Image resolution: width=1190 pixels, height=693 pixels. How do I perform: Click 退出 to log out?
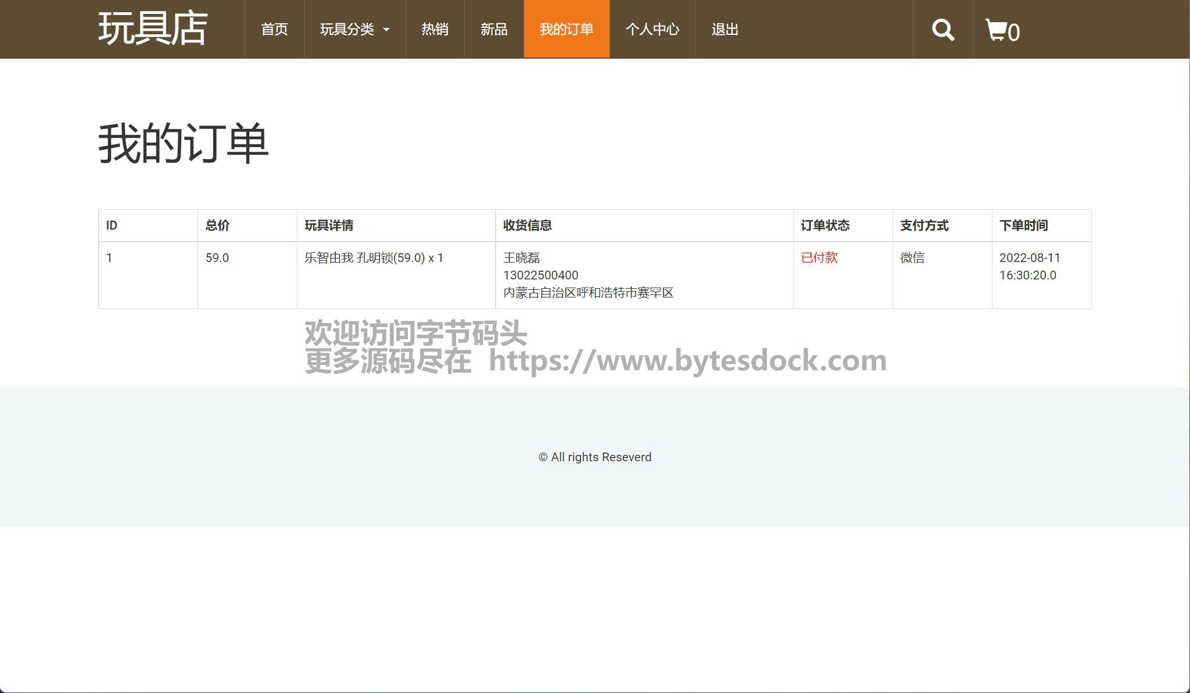[725, 29]
